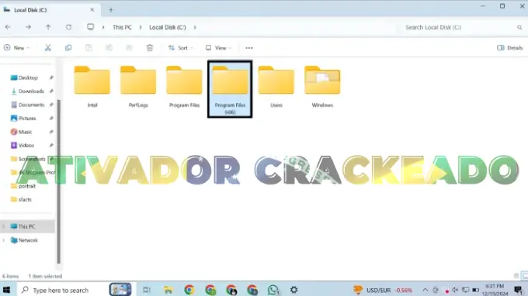Open Pictures in the sidebar
The height and width of the screenshot is (296, 528).
(27, 119)
